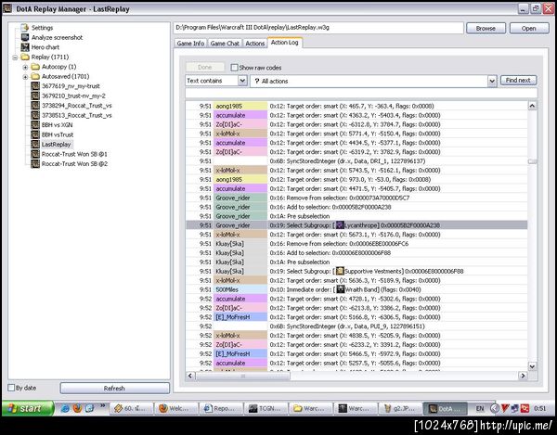
Task: Click the Refresh button
Action: 114,389
